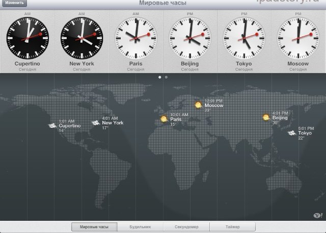Screen dimensions: 326x233
Task: Open the Moscow analog clock
Action: pos(298,38)
